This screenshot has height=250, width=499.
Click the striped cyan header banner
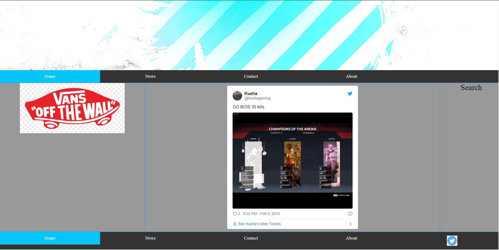click(249, 35)
